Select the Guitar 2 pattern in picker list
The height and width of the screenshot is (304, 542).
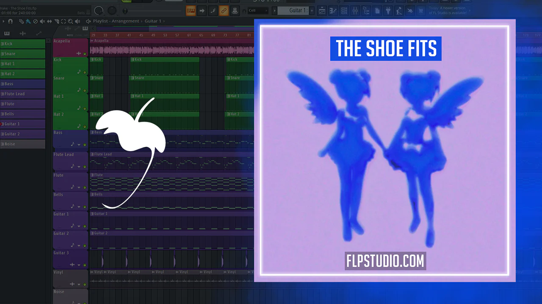pos(23,134)
